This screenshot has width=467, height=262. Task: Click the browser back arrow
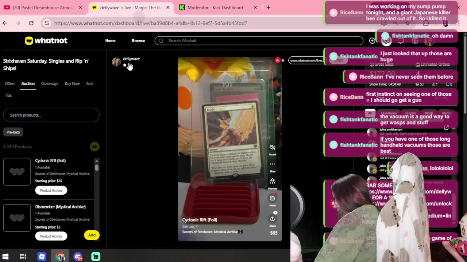(5, 23)
